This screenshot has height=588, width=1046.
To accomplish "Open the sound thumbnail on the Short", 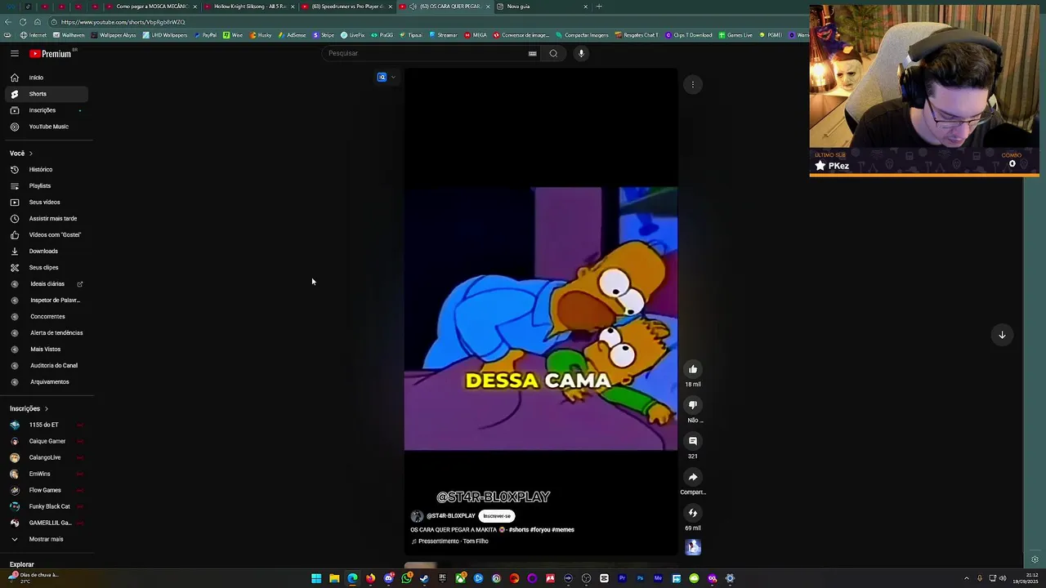I will point(693,547).
